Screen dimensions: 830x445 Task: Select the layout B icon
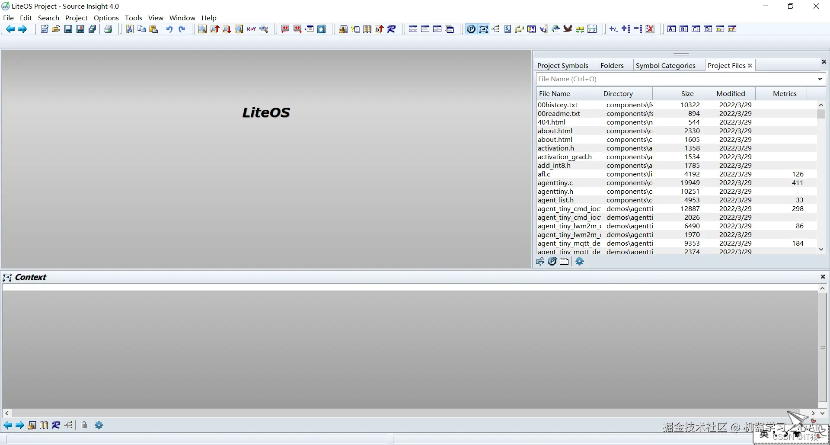click(x=683, y=29)
